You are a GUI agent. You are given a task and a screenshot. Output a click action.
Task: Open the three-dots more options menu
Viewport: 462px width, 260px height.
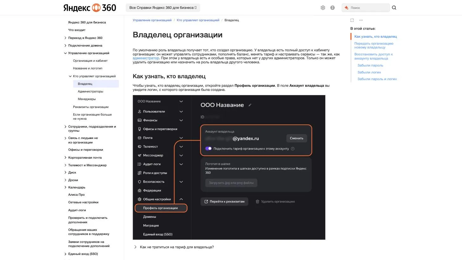pos(361,20)
